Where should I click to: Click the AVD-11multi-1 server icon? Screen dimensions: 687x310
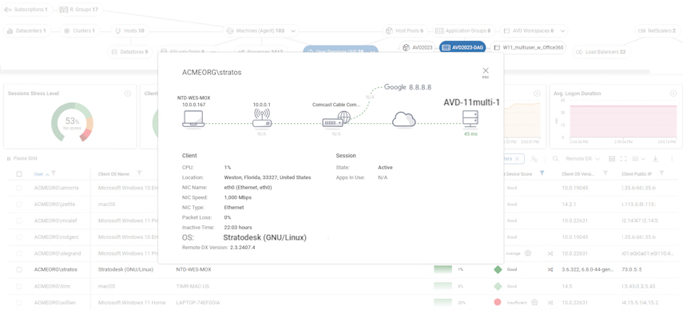click(x=471, y=119)
